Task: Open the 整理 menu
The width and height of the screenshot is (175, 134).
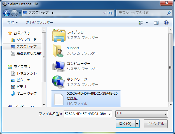Action: (x=12, y=23)
